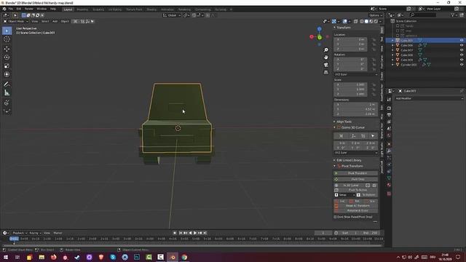Activate the 3D Cursor tool

7,39
